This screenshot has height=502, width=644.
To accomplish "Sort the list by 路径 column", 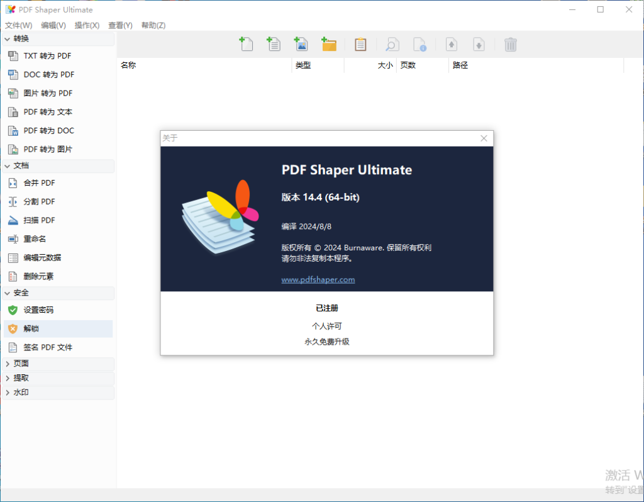I will click(x=536, y=65).
